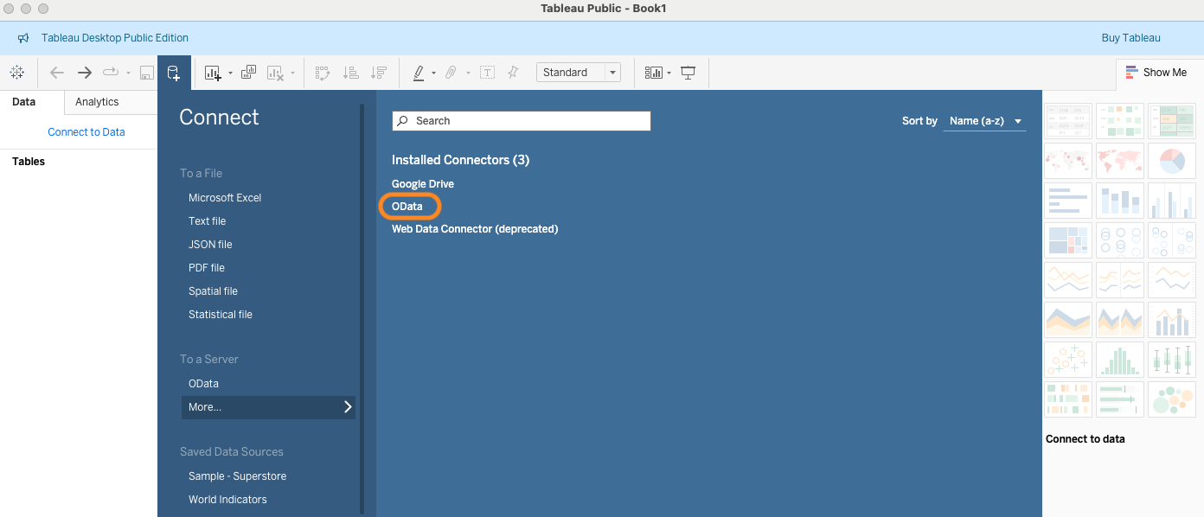Image resolution: width=1204 pixels, height=517 pixels.
Task: Select Google Drive installed connector
Action: point(423,184)
